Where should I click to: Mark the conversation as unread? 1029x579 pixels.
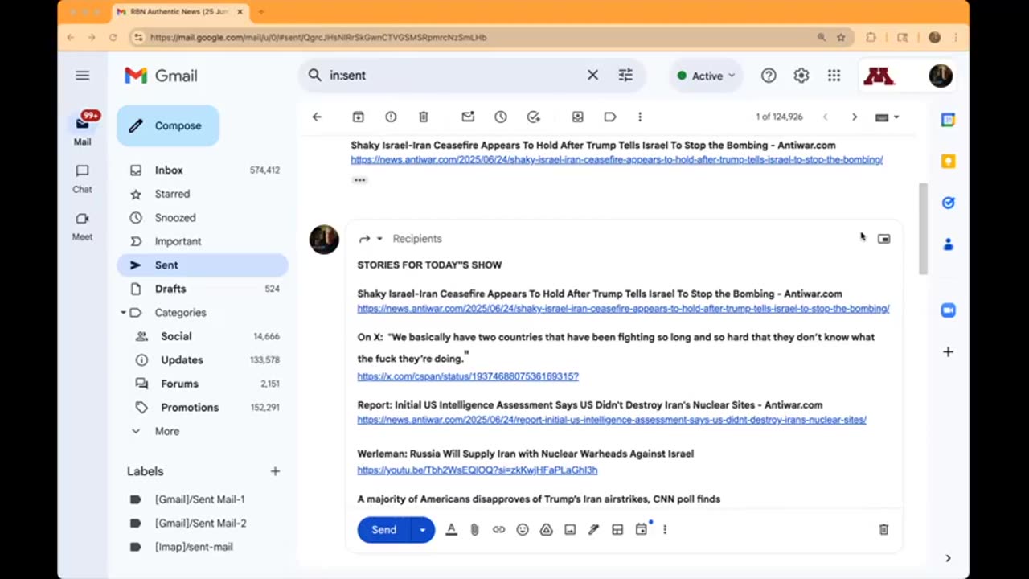468,117
